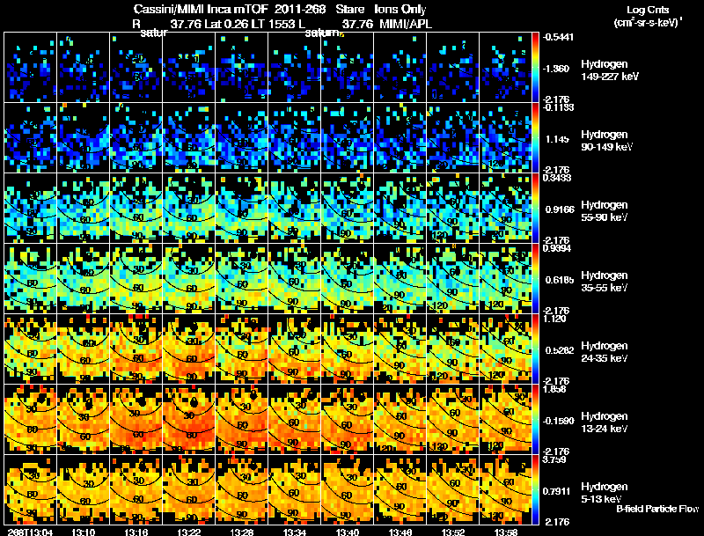Open the 149-227 keV panel at 13:58
The height and width of the screenshot is (536, 704).
click(x=505, y=67)
